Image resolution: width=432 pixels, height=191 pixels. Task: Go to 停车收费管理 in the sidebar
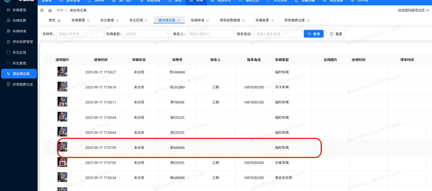[x=23, y=42]
